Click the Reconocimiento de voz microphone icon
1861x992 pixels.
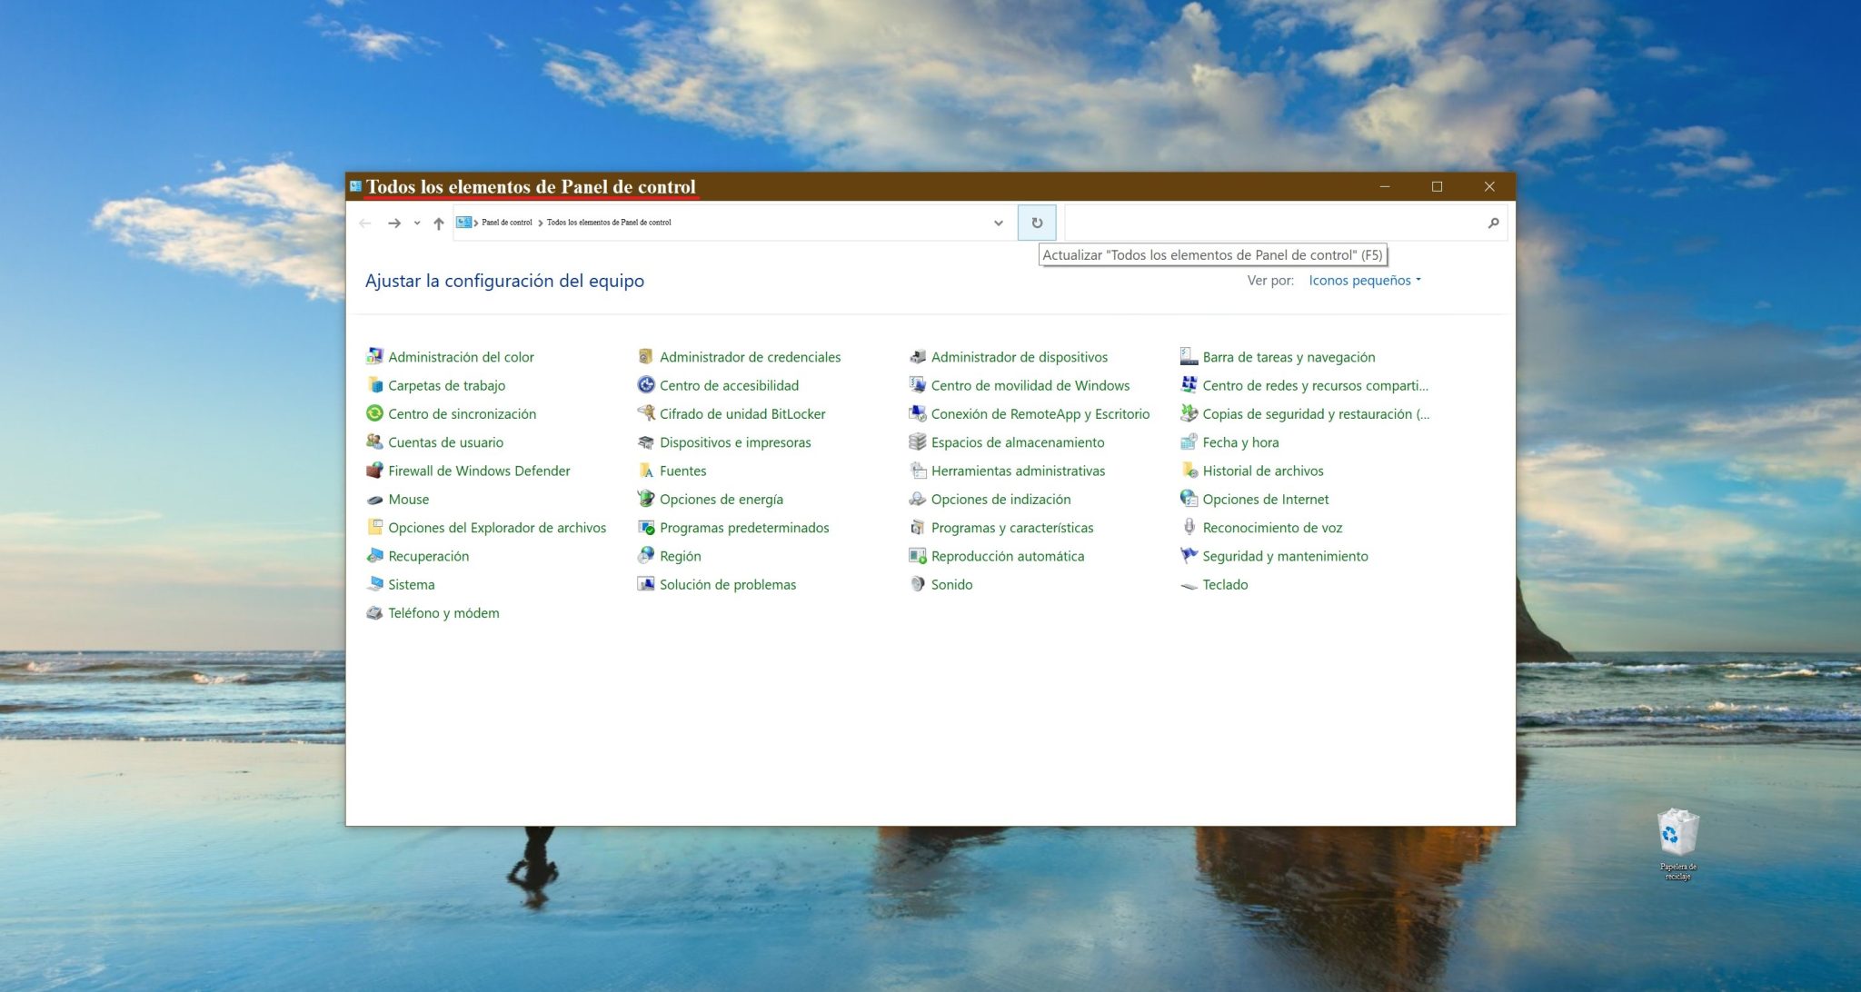point(1189,527)
